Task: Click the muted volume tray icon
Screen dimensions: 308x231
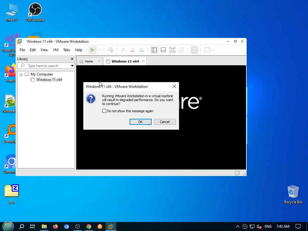Action: pyautogui.click(x=259, y=226)
